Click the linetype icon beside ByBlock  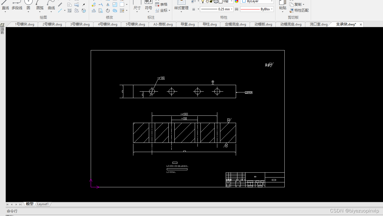(x=237, y=9)
